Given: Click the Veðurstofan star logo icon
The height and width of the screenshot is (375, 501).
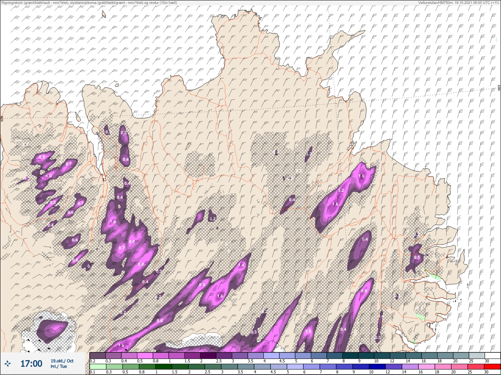Looking at the screenshot, I should pos(7,364).
